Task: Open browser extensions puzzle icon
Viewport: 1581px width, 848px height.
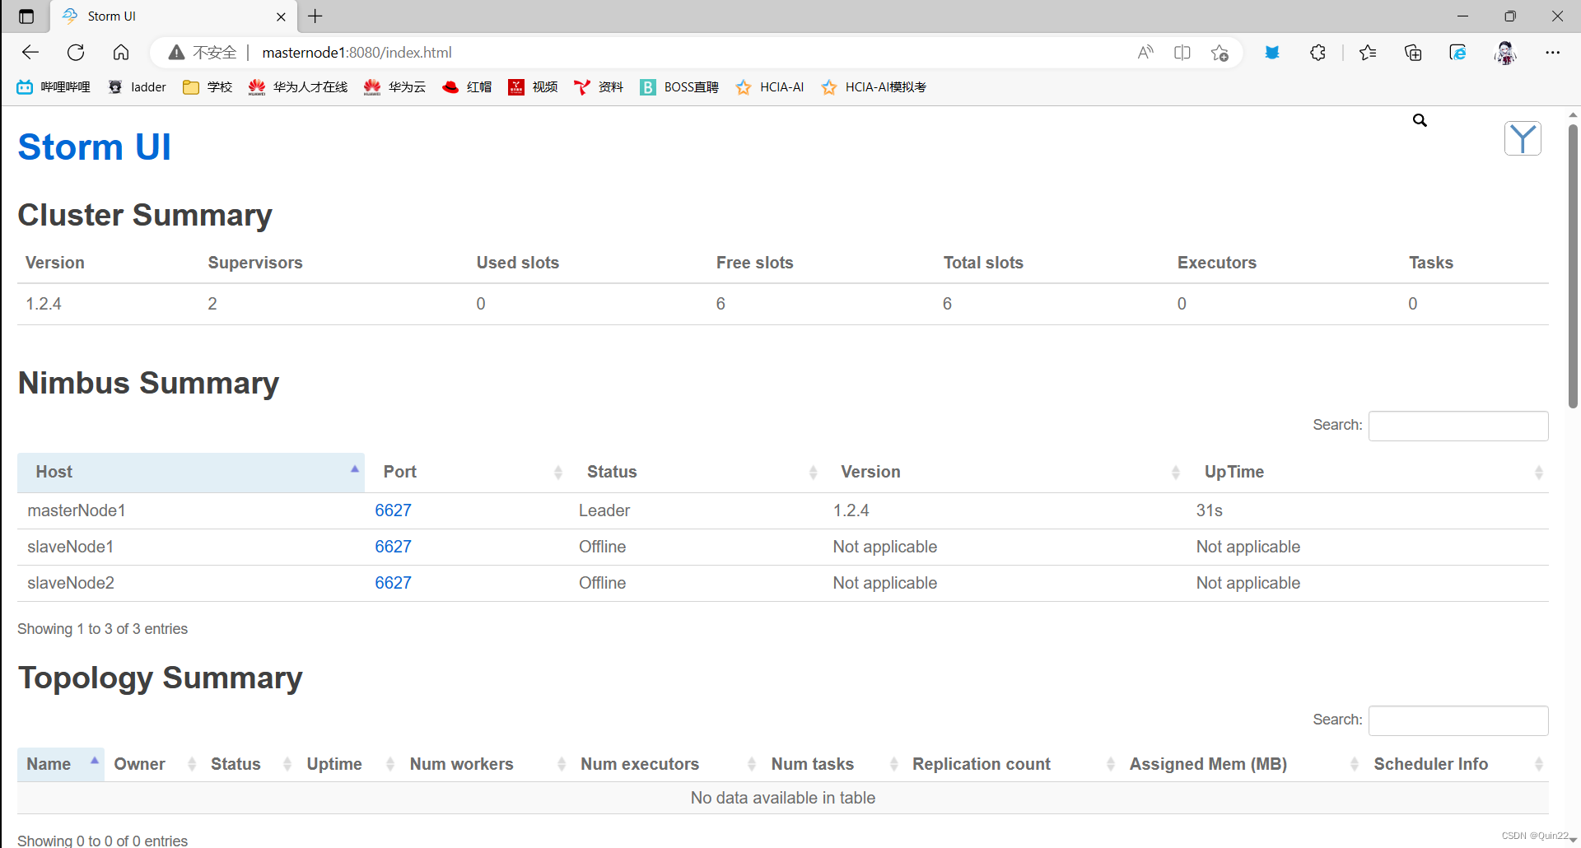Action: [x=1317, y=53]
